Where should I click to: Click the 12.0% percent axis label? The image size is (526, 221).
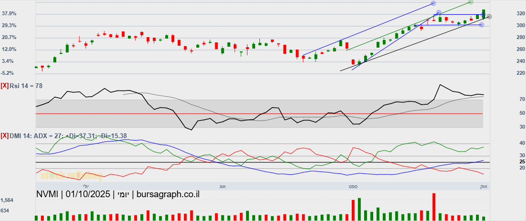click(9, 50)
